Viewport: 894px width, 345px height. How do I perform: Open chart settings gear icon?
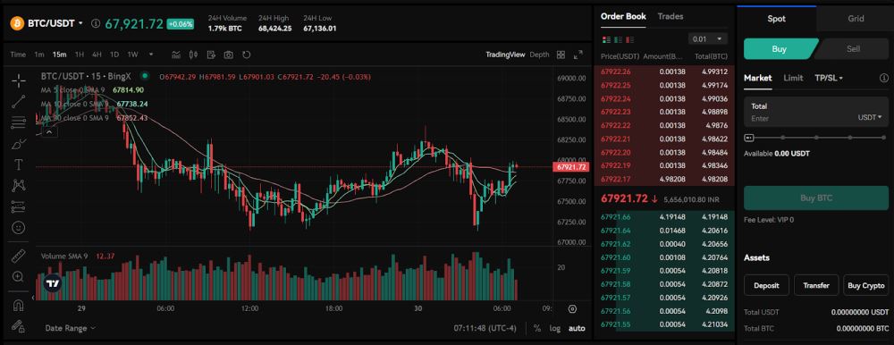pos(572,308)
